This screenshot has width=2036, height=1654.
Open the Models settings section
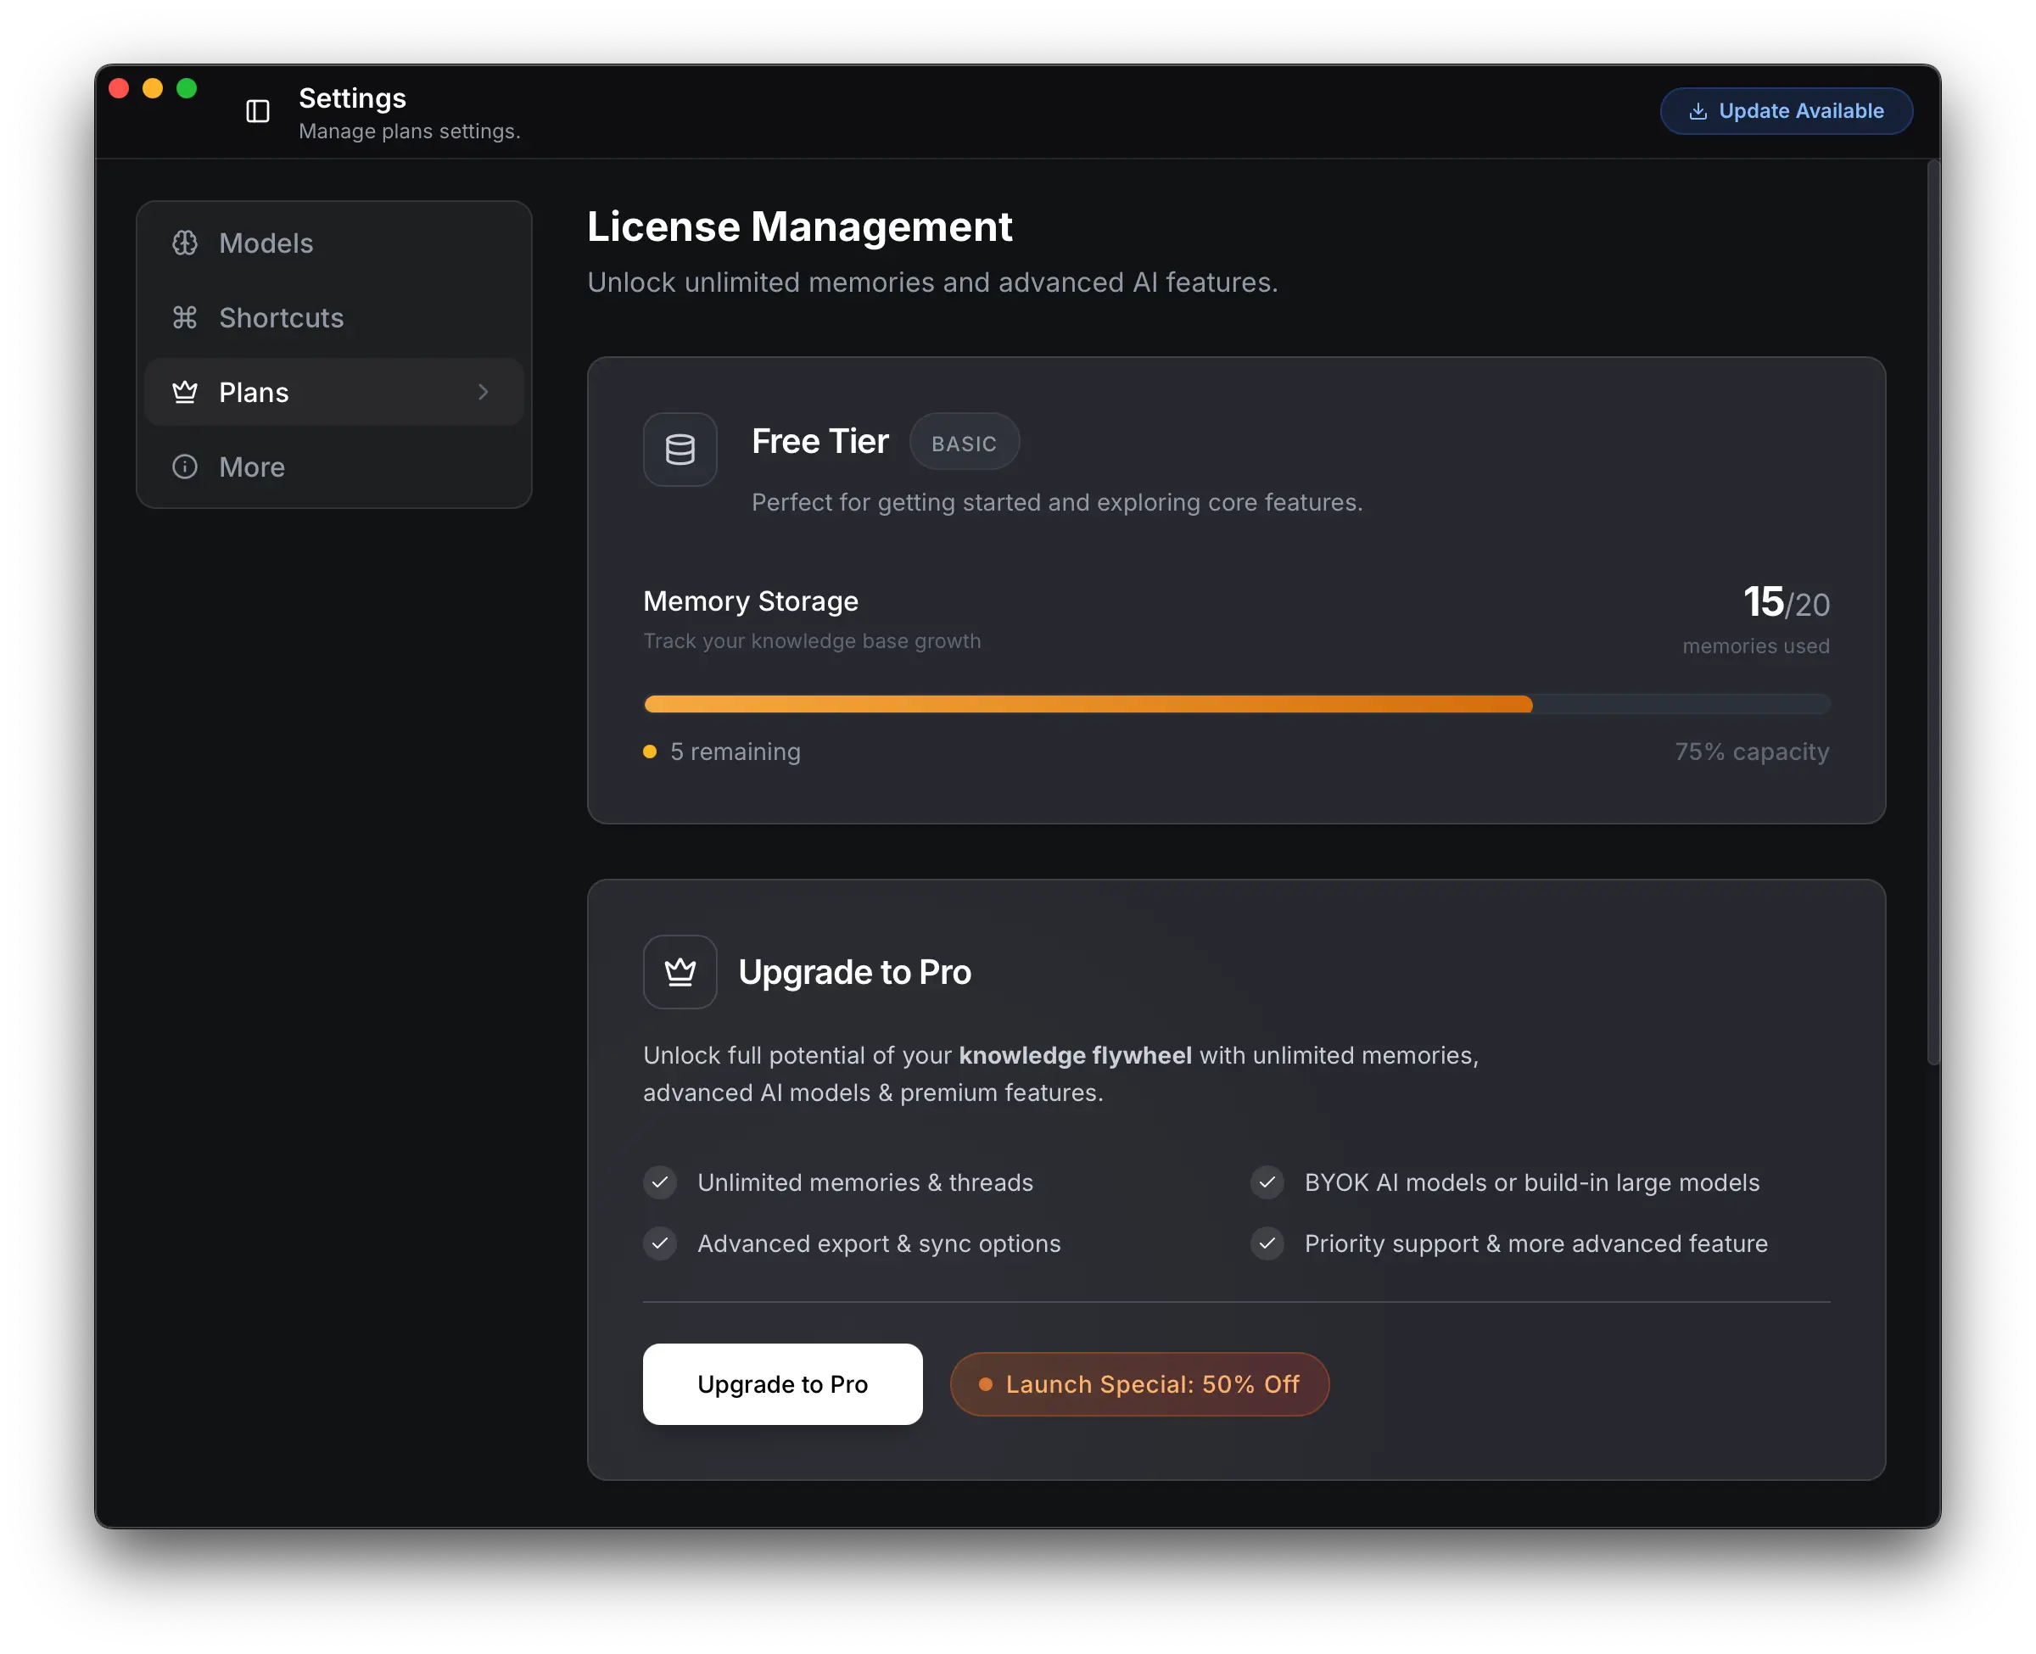point(266,243)
